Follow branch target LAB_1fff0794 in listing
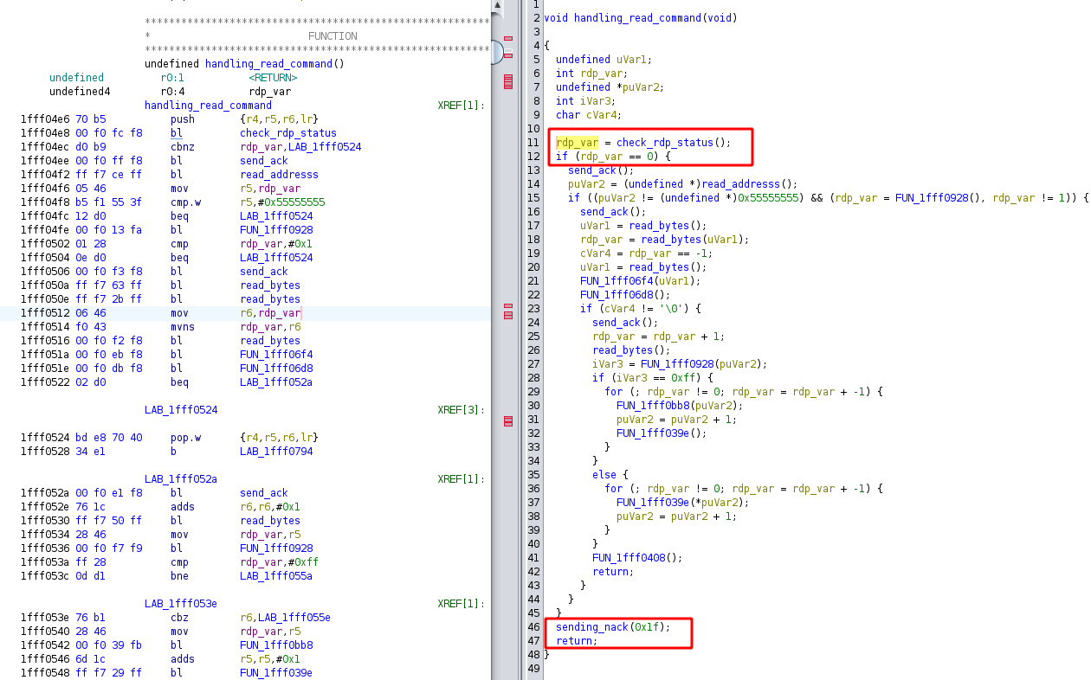Image resolution: width=1091 pixels, height=680 pixels. point(276,452)
